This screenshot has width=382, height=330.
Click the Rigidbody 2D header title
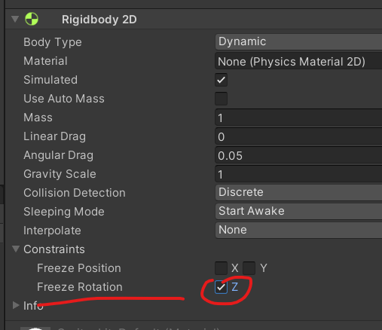(x=99, y=20)
